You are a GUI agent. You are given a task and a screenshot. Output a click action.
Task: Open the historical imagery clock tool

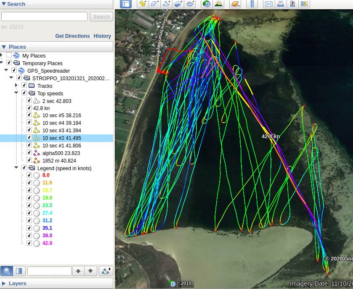click(x=206, y=4)
